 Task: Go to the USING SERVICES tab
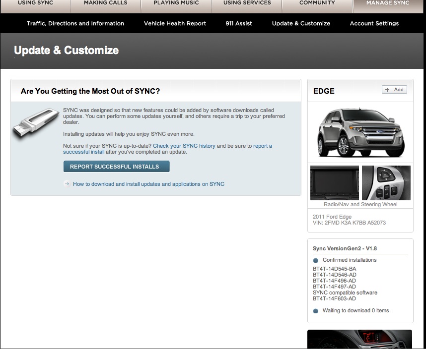click(247, 6)
